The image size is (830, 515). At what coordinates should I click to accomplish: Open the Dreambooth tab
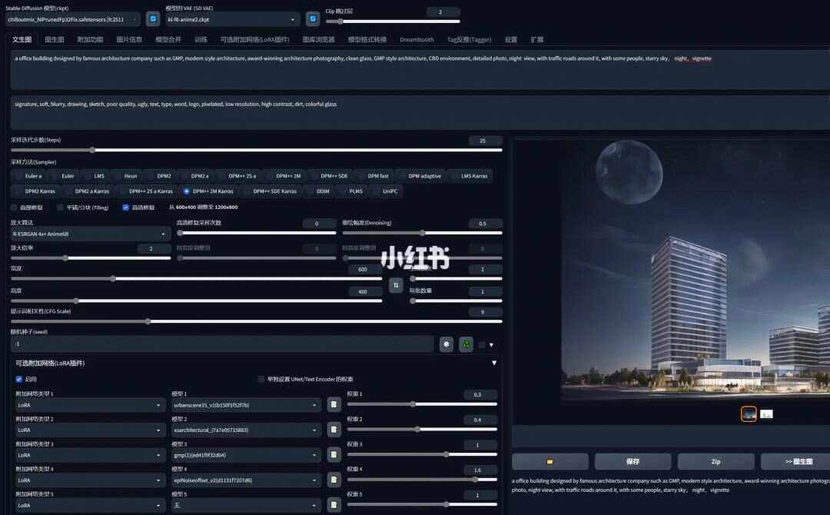pos(417,39)
